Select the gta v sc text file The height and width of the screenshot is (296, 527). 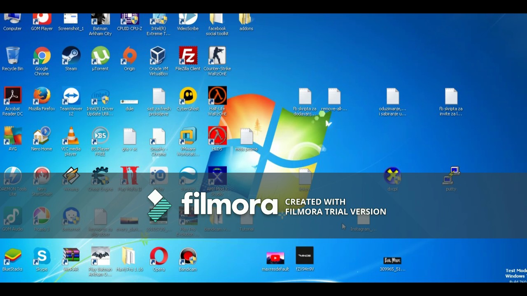(x=129, y=136)
